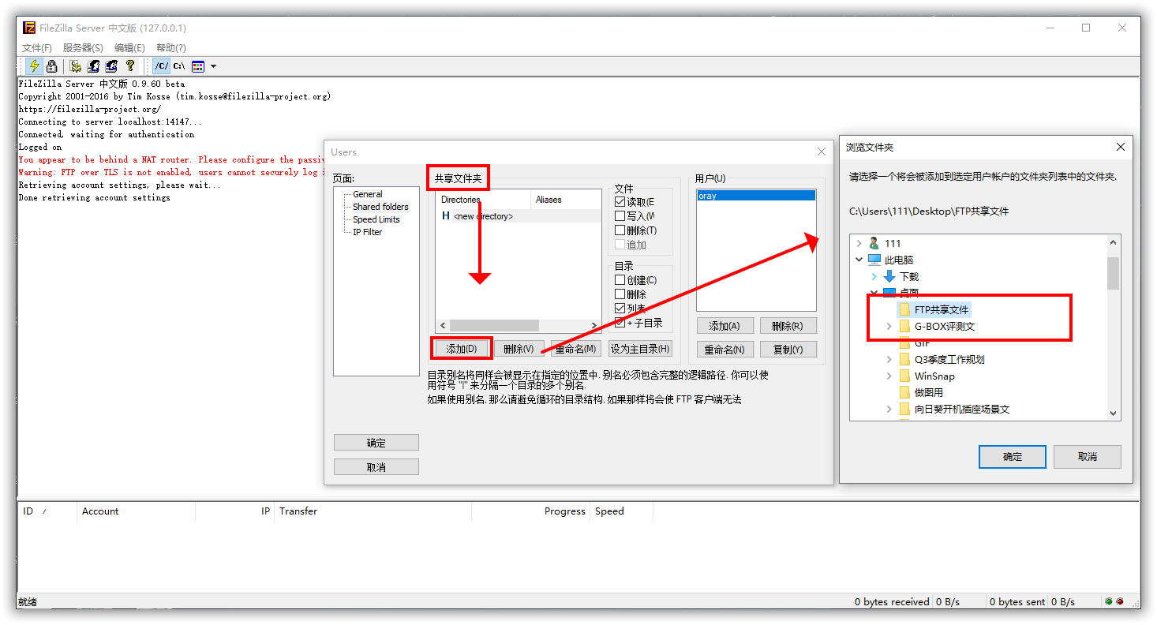Open the 编辑(E) menu
Viewport: 1157px width, 625px height.
pos(129,48)
